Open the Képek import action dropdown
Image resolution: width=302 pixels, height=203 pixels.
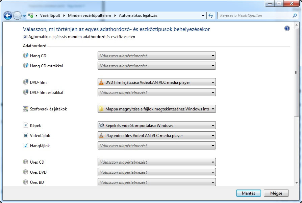(156, 126)
